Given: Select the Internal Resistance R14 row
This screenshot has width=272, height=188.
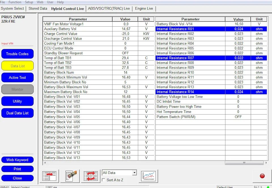Looking at the screenshot, I should pos(211,92).
